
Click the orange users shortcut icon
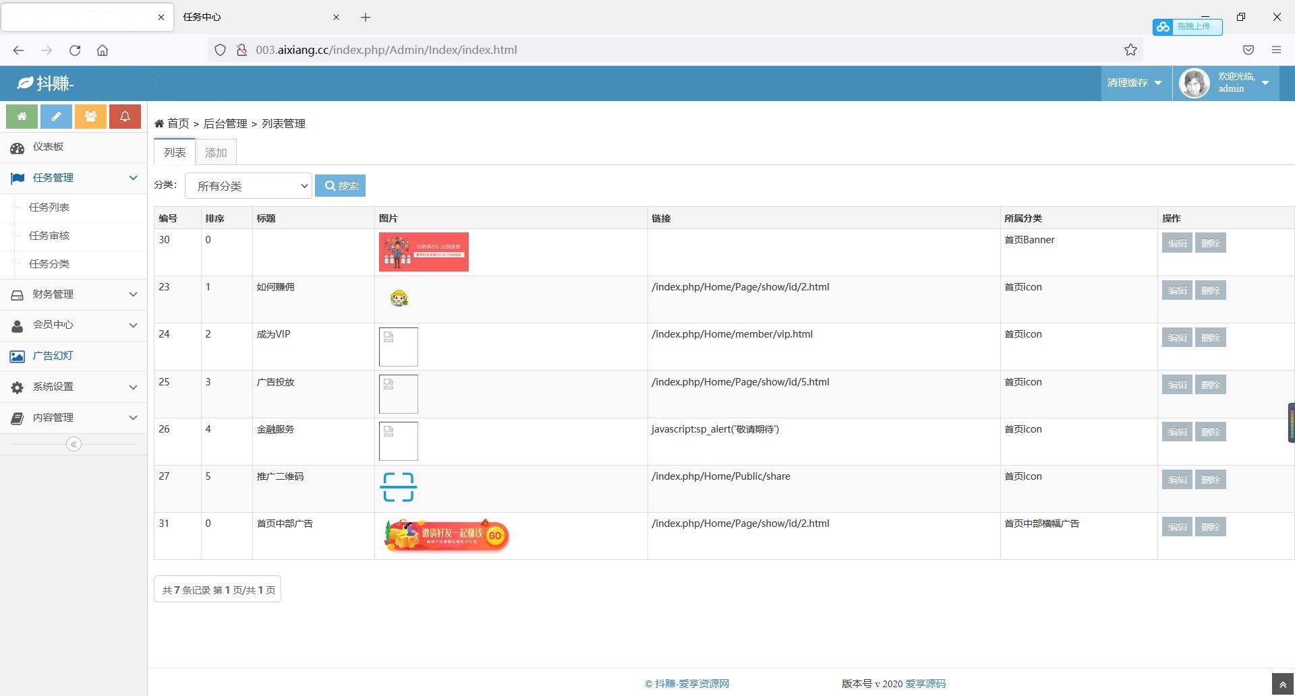click(x=90, y=117)
